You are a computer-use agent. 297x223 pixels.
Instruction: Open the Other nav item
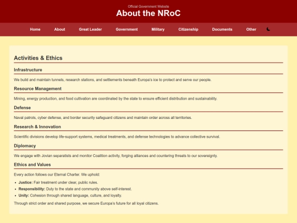[251, 29]
